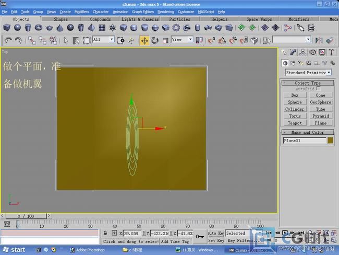
Task: Click the Key Filters button
Action: (x=243, y=240)
